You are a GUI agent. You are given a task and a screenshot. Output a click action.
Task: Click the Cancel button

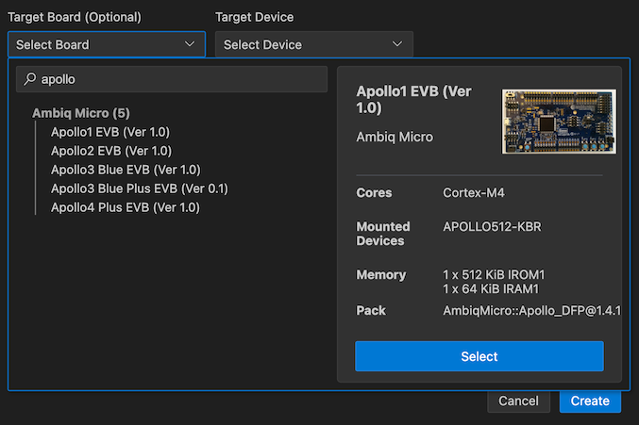(518, 401)
